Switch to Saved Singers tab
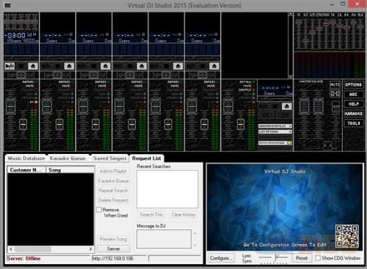This screenshot has height=269, width=367. (110, 158)
